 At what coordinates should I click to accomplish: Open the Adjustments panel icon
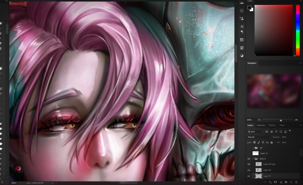coord(242,56)
